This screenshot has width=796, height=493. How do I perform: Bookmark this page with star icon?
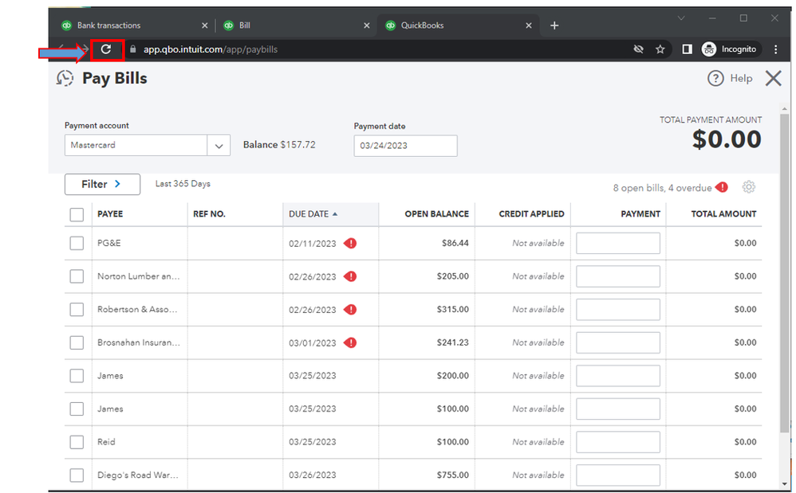(x=660, y=49)
